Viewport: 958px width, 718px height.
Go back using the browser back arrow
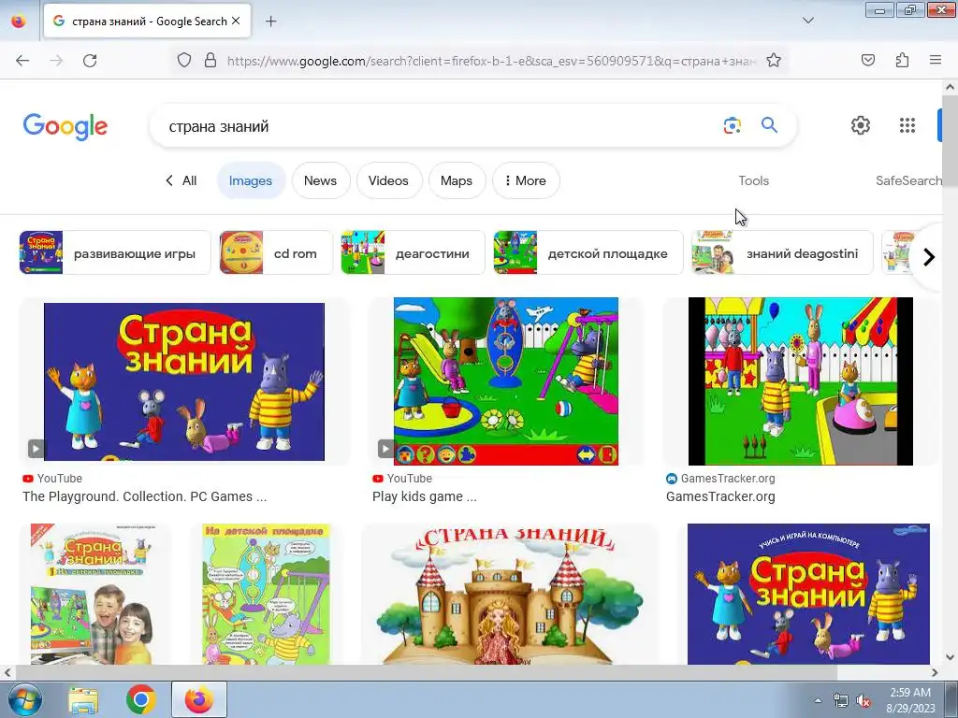[x=22, y=61]
